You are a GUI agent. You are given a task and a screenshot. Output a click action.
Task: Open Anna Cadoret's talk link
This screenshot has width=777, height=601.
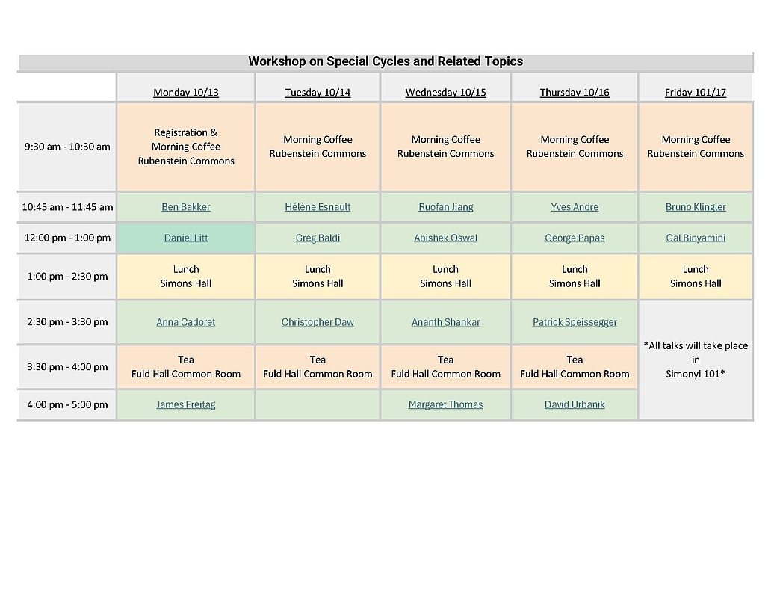coord(185,322)
